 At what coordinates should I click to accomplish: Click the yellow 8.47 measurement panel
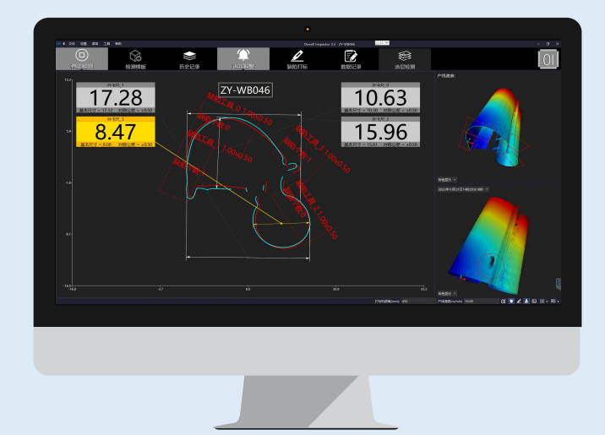pos(116,132)
